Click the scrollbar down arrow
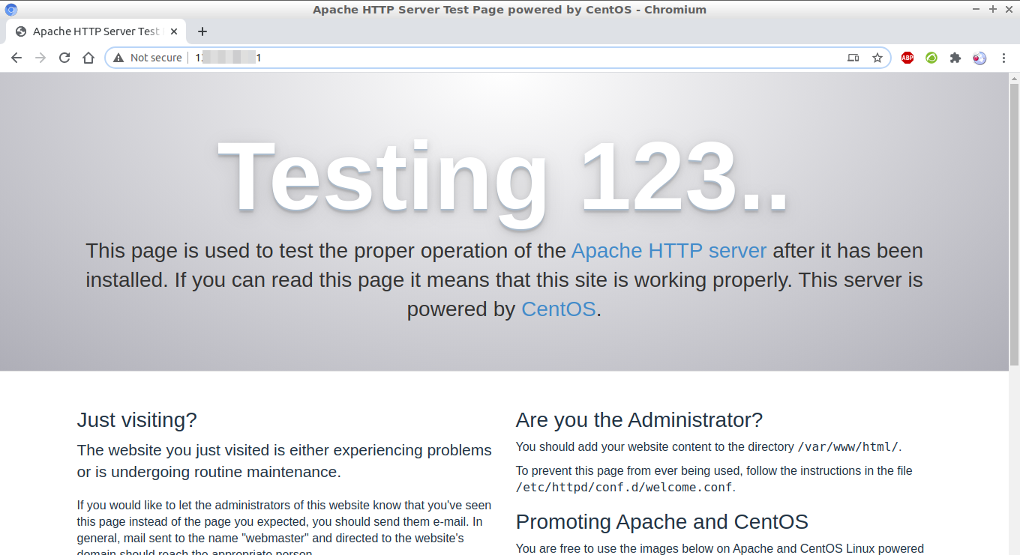Image resolution: width=1020 pixels, height=555 pixels. [x=1014, y=550]
